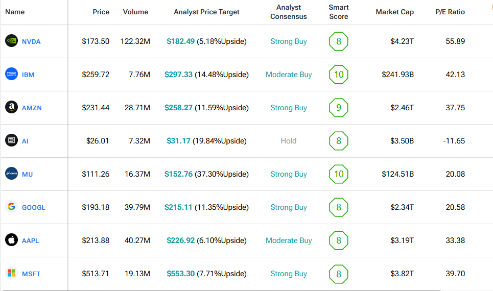The image size is (493, 291).
Task: Sort by Analyst Price Target header
Action: click(x=206, y=12)
